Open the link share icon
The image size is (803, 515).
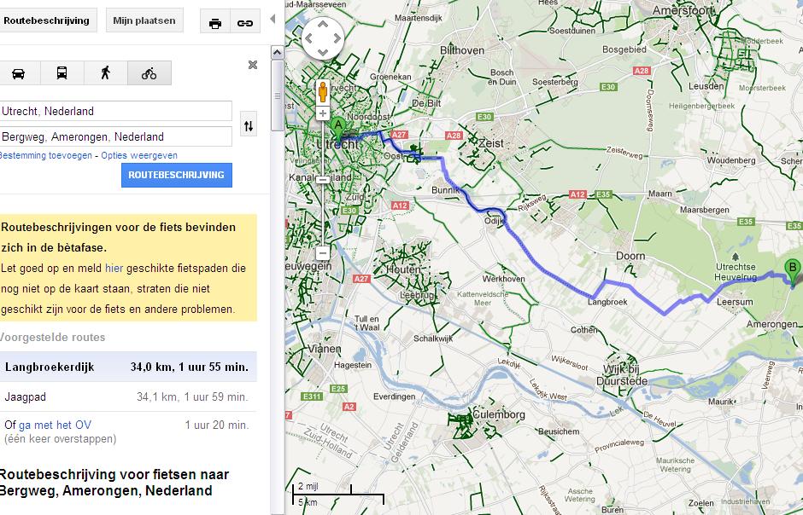[244, 23]
